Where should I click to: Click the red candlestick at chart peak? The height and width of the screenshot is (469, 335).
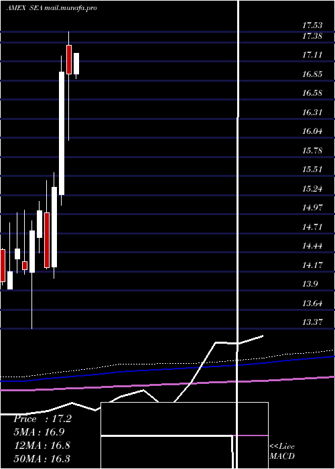[x=69, y=60]
